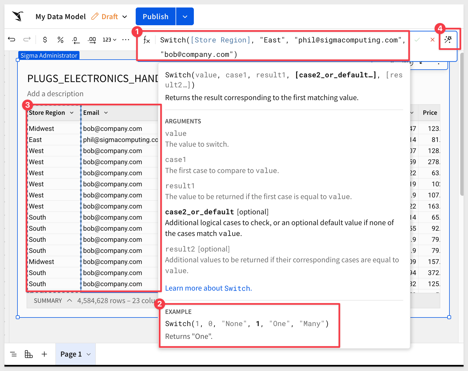This screenshot has width=468, height=371.
Task: Open the Draft status dropdown
Action: 125,17
